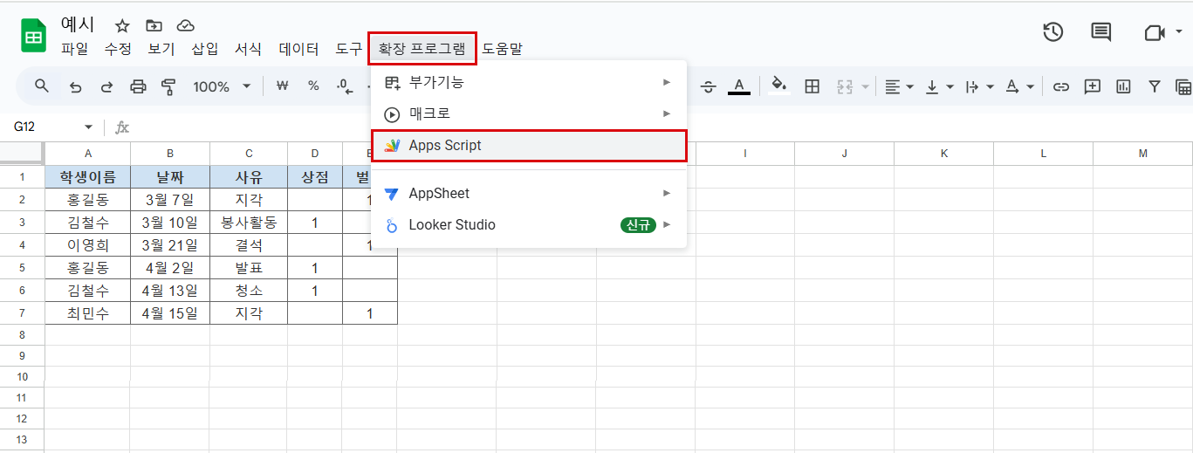Screen dimensions: 1193x453
Task: Undo the last action
Action: pyautogui.click(x=75, y=86)
